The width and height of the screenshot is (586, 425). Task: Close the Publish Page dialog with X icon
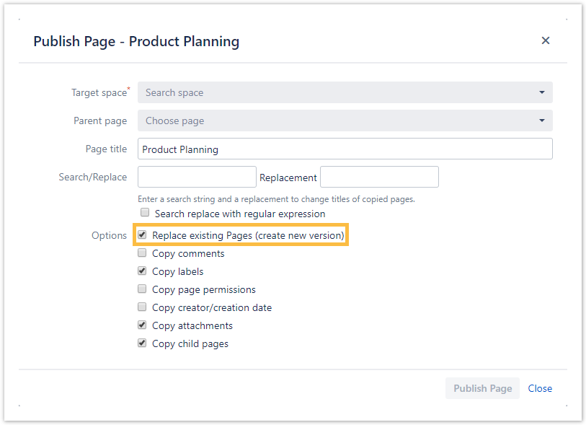546,40
